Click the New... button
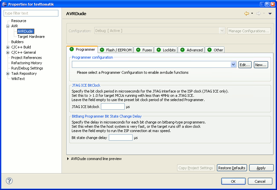 [261, 65]
